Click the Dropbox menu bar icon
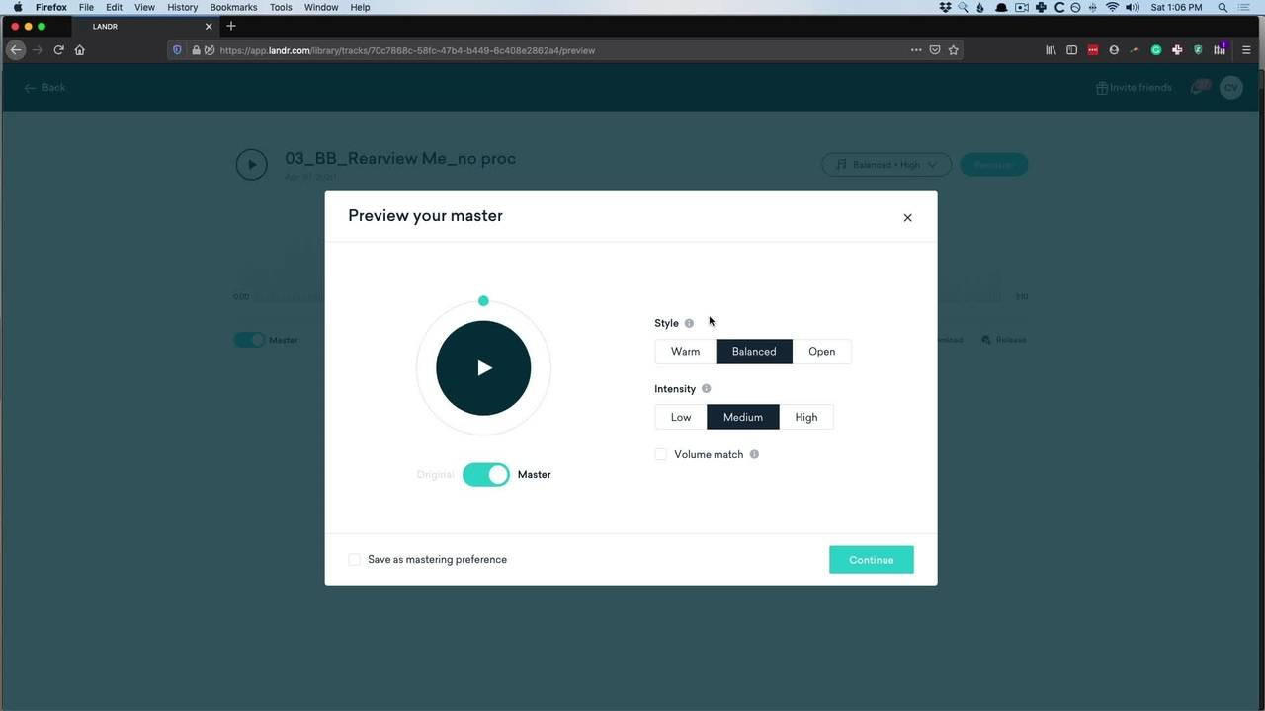The image size is (1265, 711). pos(945,7)
